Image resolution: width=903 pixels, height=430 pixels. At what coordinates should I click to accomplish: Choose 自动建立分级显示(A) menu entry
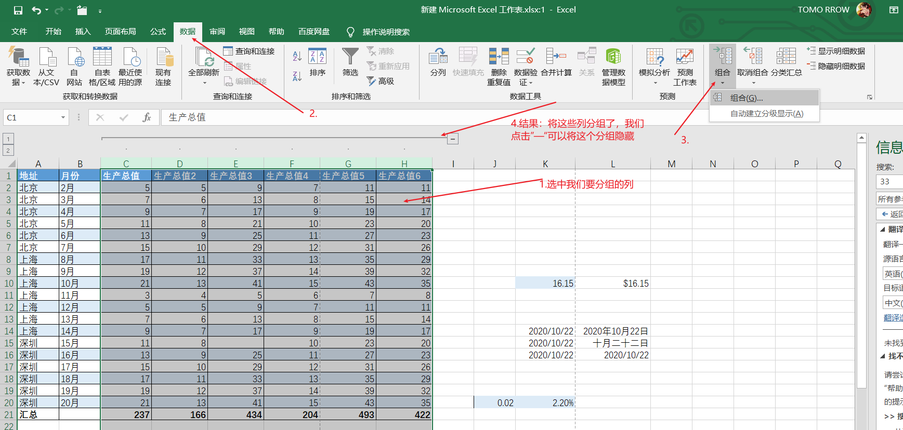coord(764,113)
